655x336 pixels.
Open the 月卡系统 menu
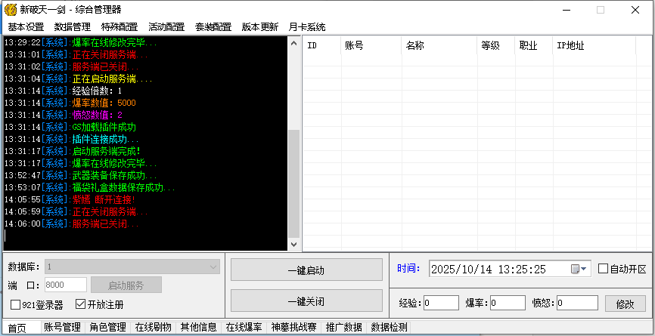(x=307, y=27)
